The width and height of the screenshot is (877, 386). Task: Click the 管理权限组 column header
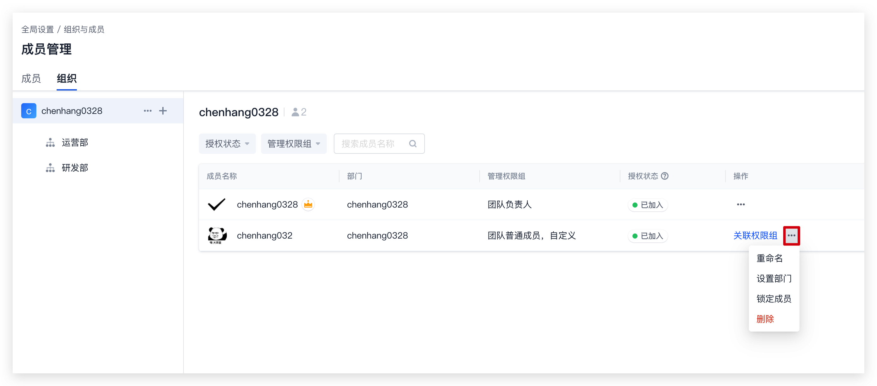[x=506, y=176]
